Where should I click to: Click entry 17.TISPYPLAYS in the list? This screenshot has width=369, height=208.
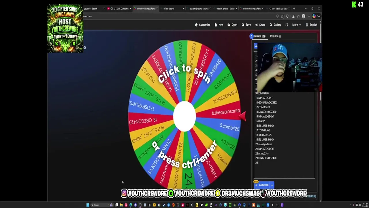tap(263, 130)
